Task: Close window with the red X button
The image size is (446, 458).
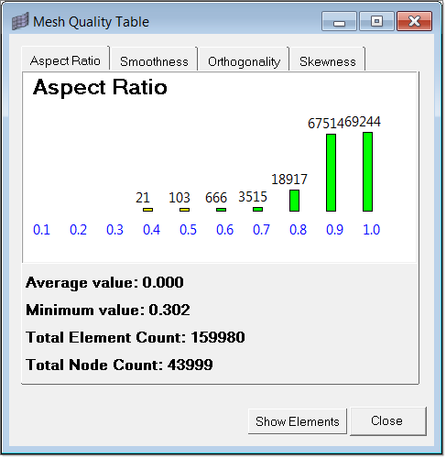Action: (414, 21)
